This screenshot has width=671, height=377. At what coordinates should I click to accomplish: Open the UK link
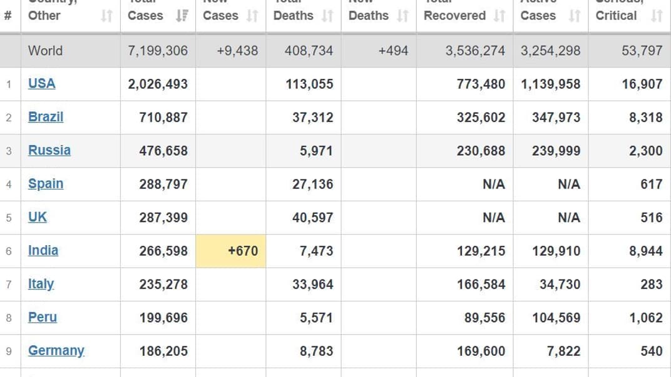[x=38, y=218]
